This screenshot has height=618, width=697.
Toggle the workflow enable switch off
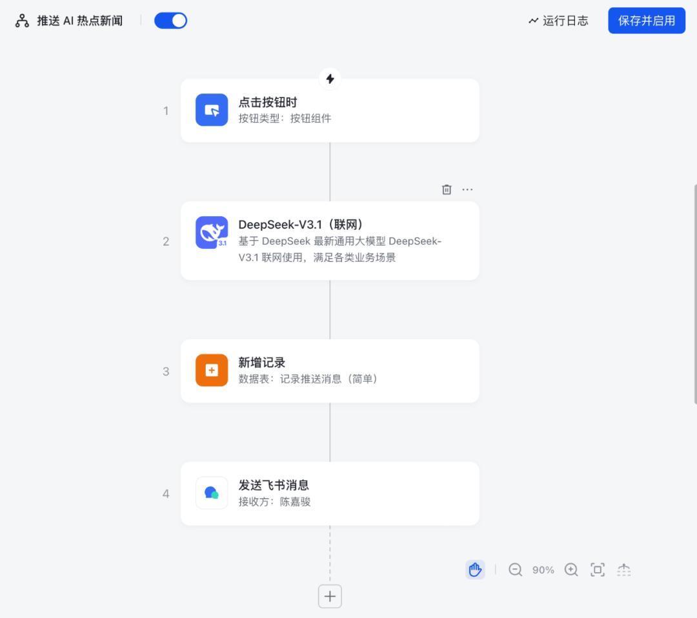(170, 21)
